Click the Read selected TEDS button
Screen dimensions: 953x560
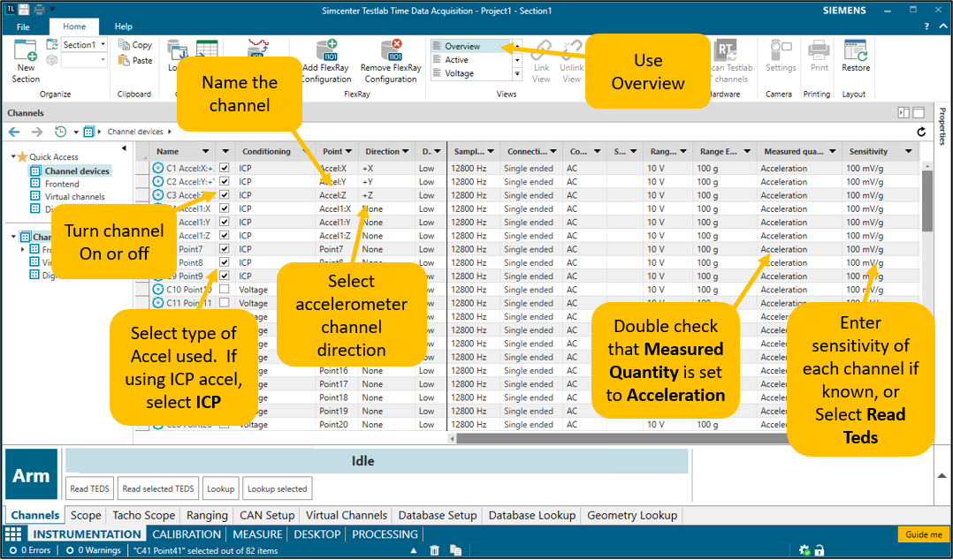pos(158,488)
